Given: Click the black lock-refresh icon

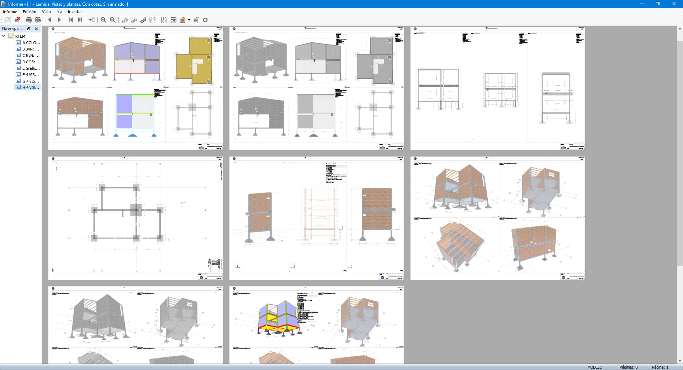Looking at the screenshot, I should (143, 20).
